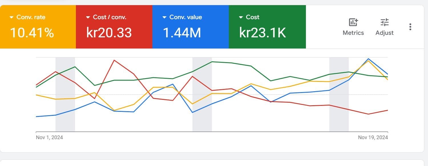
Task: Expand the Conv. value metric dropdown arrow
Action: click(x=164, y=17)
